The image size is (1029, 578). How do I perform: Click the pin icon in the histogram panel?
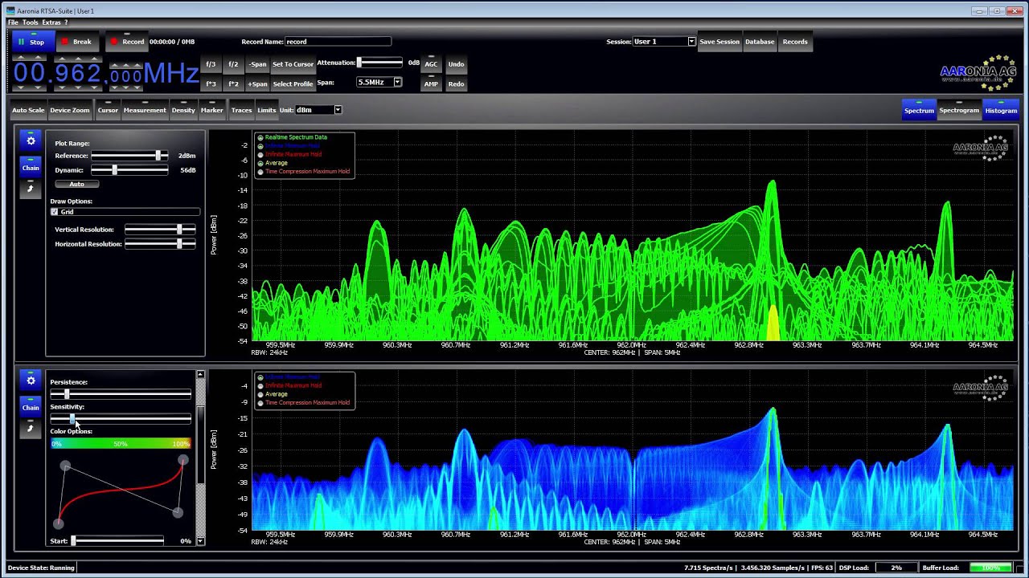coord(31,429)
